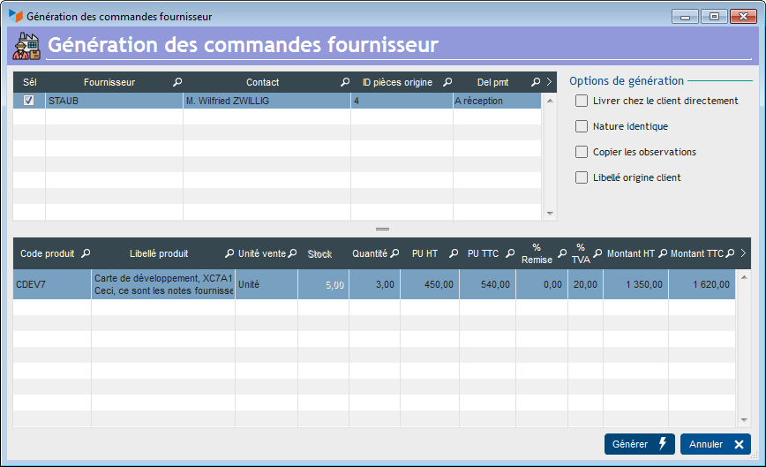Image resolution: width=766 pixels, height=467 pixels.
Task: Check Copier les observations option
Action: click(x=582, y=152)
